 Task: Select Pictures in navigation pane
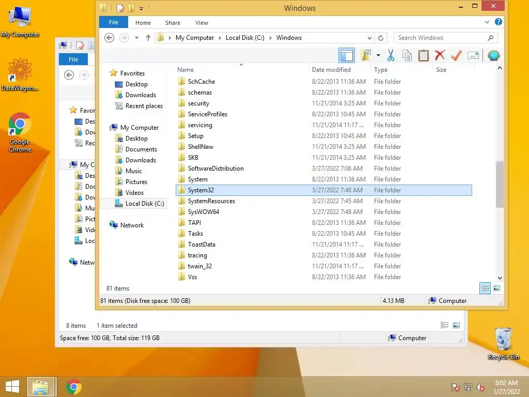(131, 181)
